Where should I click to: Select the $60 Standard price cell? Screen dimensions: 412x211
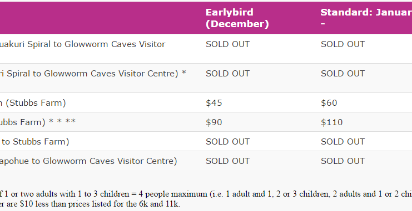(329, 103)
